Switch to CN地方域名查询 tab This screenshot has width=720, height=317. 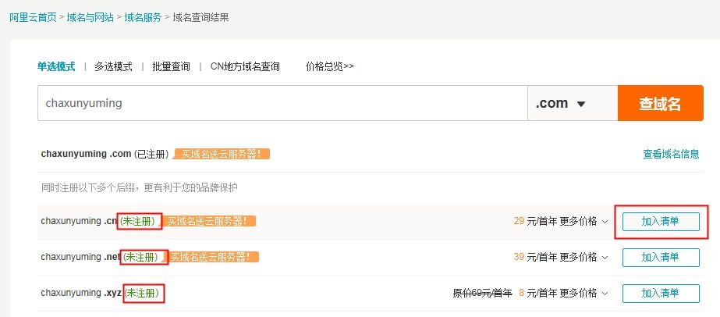[x=245, y=67]
